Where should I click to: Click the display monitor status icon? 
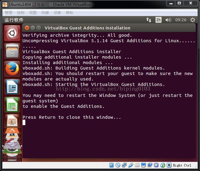pos(143,165)
